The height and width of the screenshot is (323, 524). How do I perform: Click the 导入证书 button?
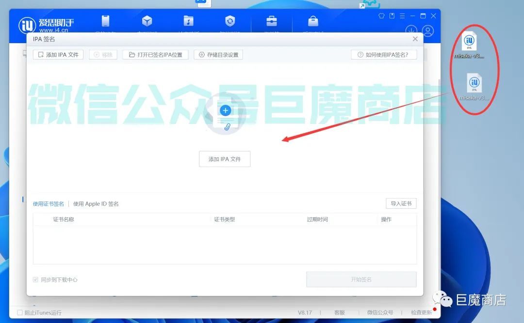tap(401, 203)
